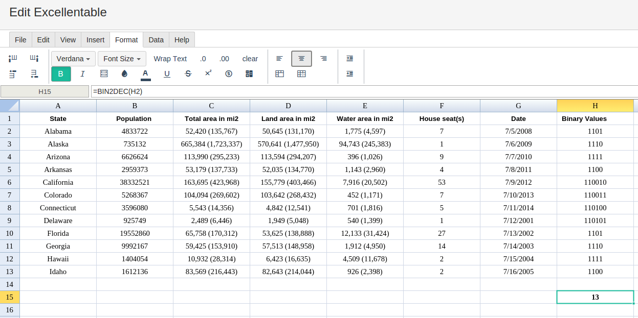This screenshot has height=318, width=638.
Task: Select column C header
Action: 211,106
